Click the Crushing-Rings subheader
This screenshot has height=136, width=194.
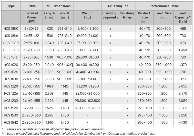127,15
